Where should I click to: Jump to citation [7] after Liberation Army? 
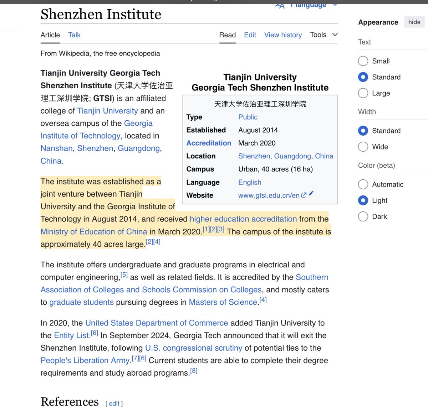135,358
